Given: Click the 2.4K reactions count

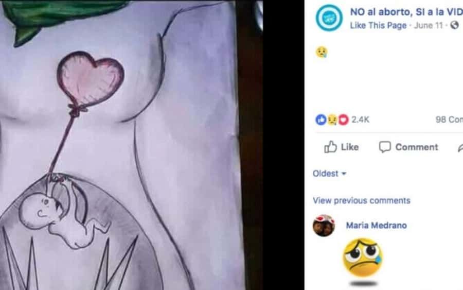Looking at the screenshot, I should (x=360, y=120).
